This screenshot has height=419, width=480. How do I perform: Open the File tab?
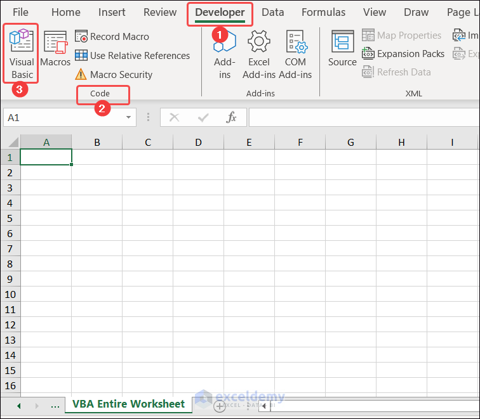[x=20, y=12]
